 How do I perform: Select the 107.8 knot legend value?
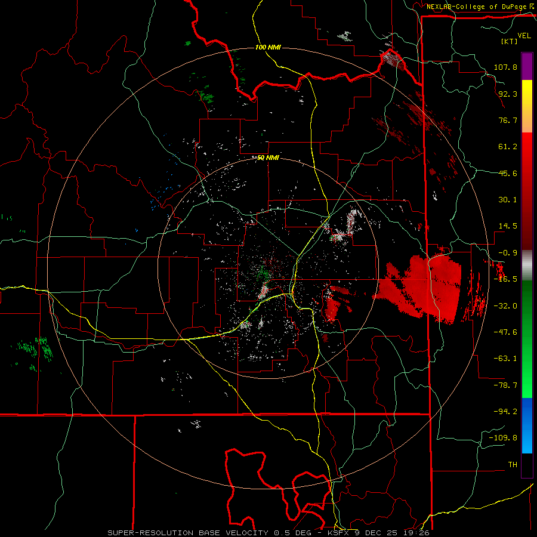[505, 67]
